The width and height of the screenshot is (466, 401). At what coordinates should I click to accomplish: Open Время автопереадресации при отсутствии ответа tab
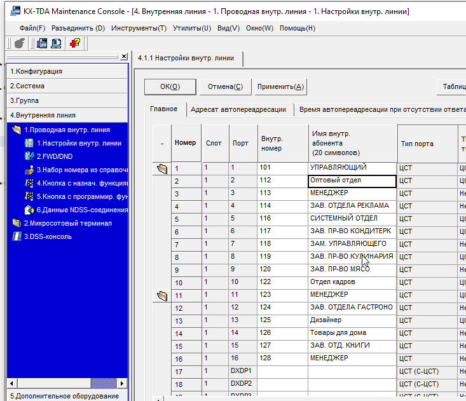coord(381,109)
